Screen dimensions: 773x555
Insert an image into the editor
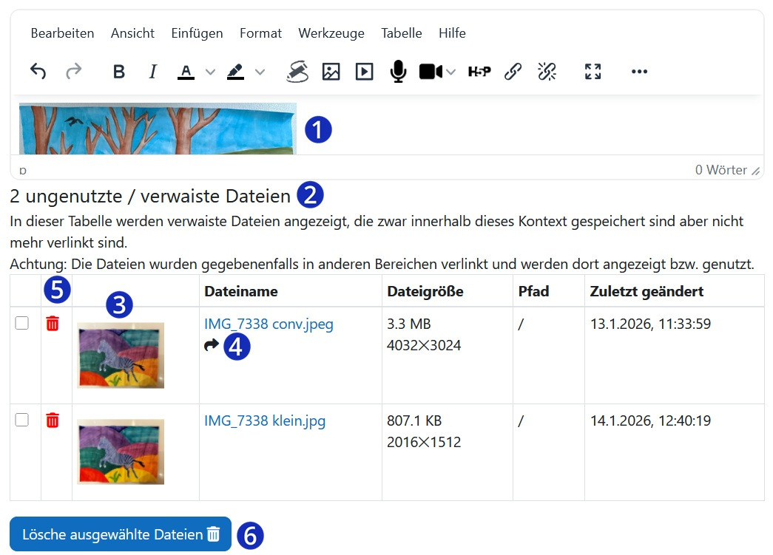[x=331, y=71]
